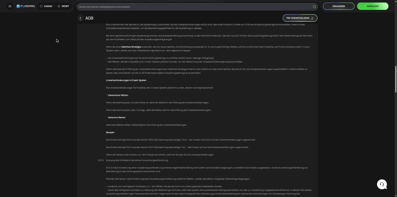Click 'Nutzung des Guthabens bei aktiver Auszahlungsanforderung'
The height and width of the screenshot is (197, 397).
point(137,160)
